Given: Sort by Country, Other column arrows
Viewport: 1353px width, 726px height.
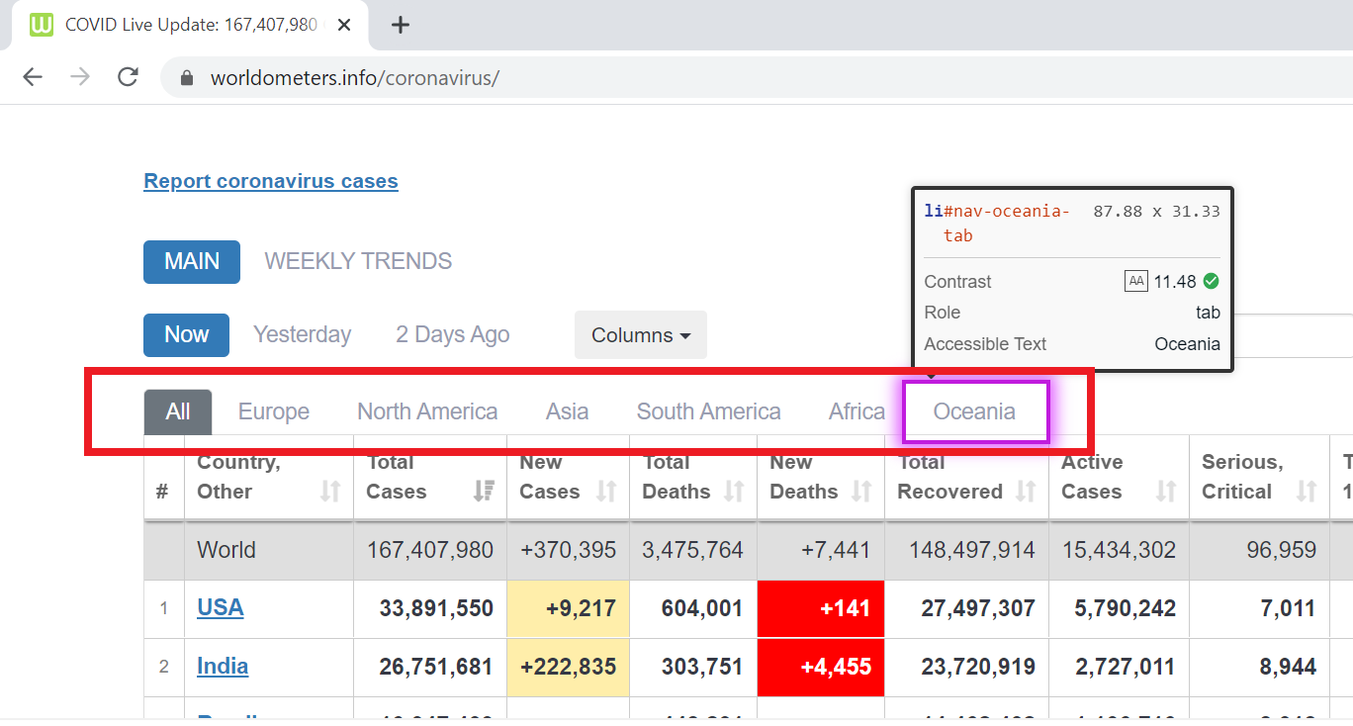Looking at the screenshot, I should [x=330, y=492].
